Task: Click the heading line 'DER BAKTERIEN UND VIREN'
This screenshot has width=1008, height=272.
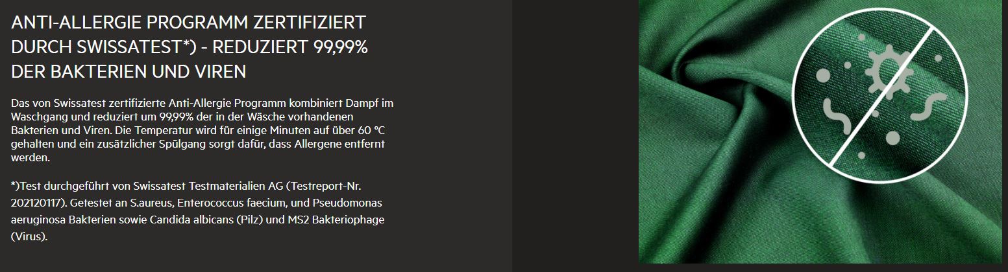Action: (x=129, y=71)
